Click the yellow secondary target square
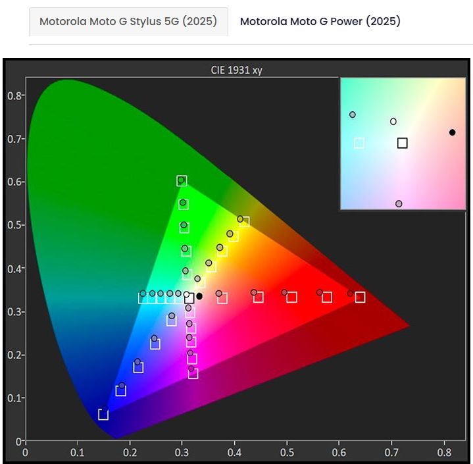Image resolution: width=473 pixels, height=464 pixels. tap(244, 222)
